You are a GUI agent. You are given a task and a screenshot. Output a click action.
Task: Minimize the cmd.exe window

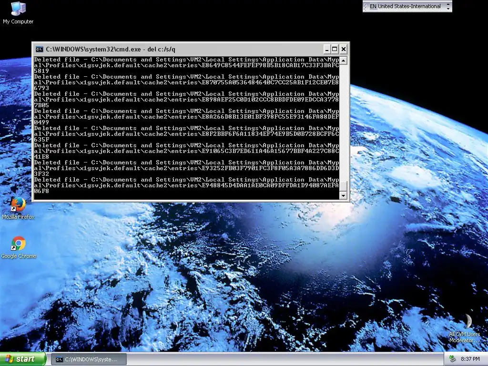pyautogui.click(x=326, y=49)
